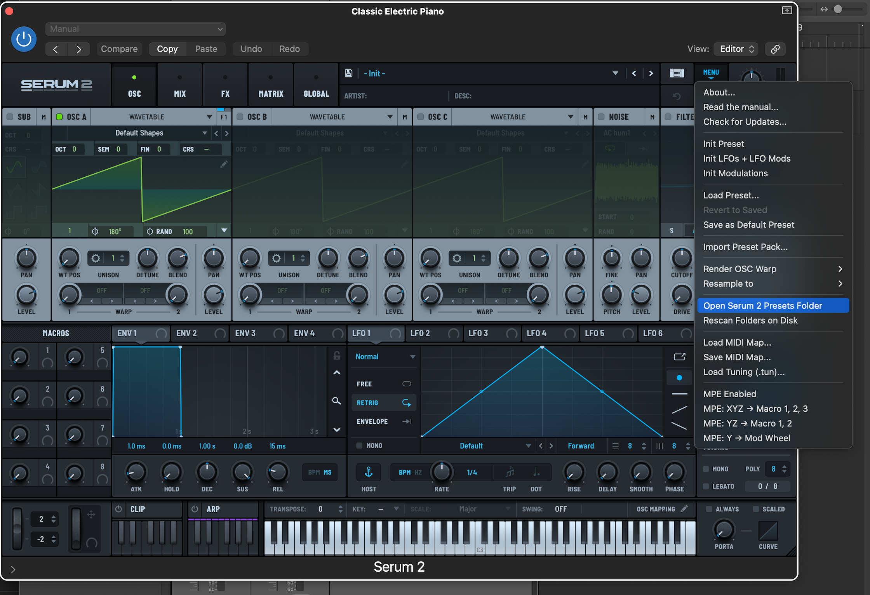Viewport: 870px width, 595px height.
Task: Click the magnifier zoom icon in envelope
Action: (x=337, y=401)
